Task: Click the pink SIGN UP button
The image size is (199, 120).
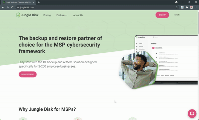Action: point(162,15)
